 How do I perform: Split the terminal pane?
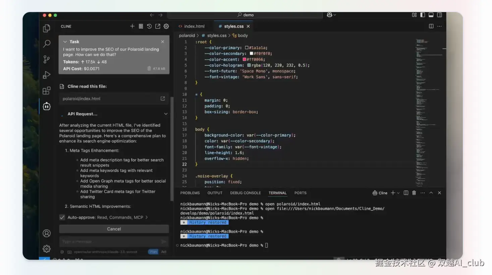[406, 193]
